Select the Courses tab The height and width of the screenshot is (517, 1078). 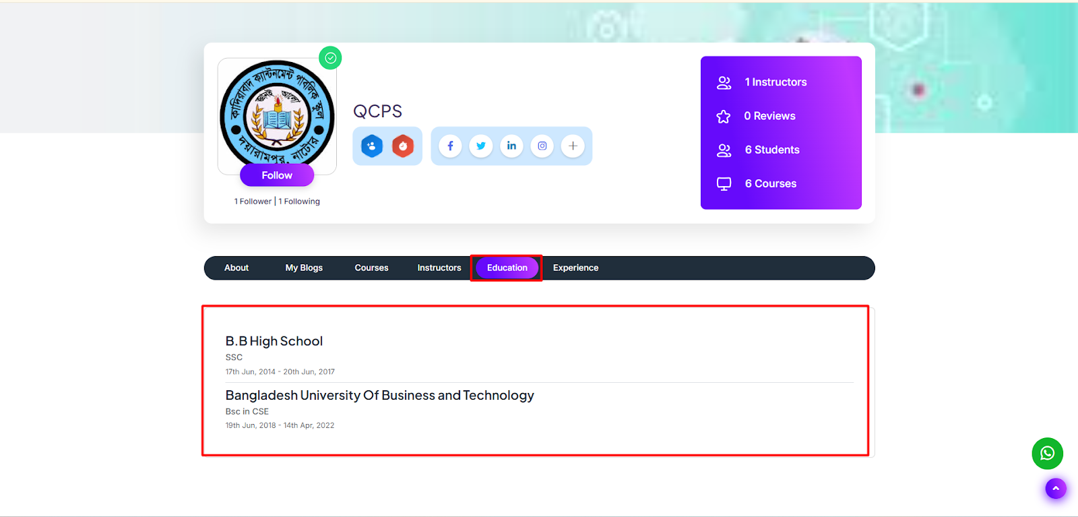[371, 268]
